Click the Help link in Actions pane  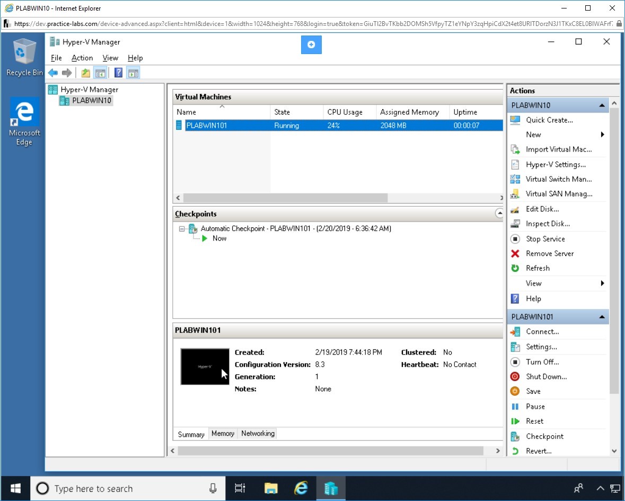533,298
